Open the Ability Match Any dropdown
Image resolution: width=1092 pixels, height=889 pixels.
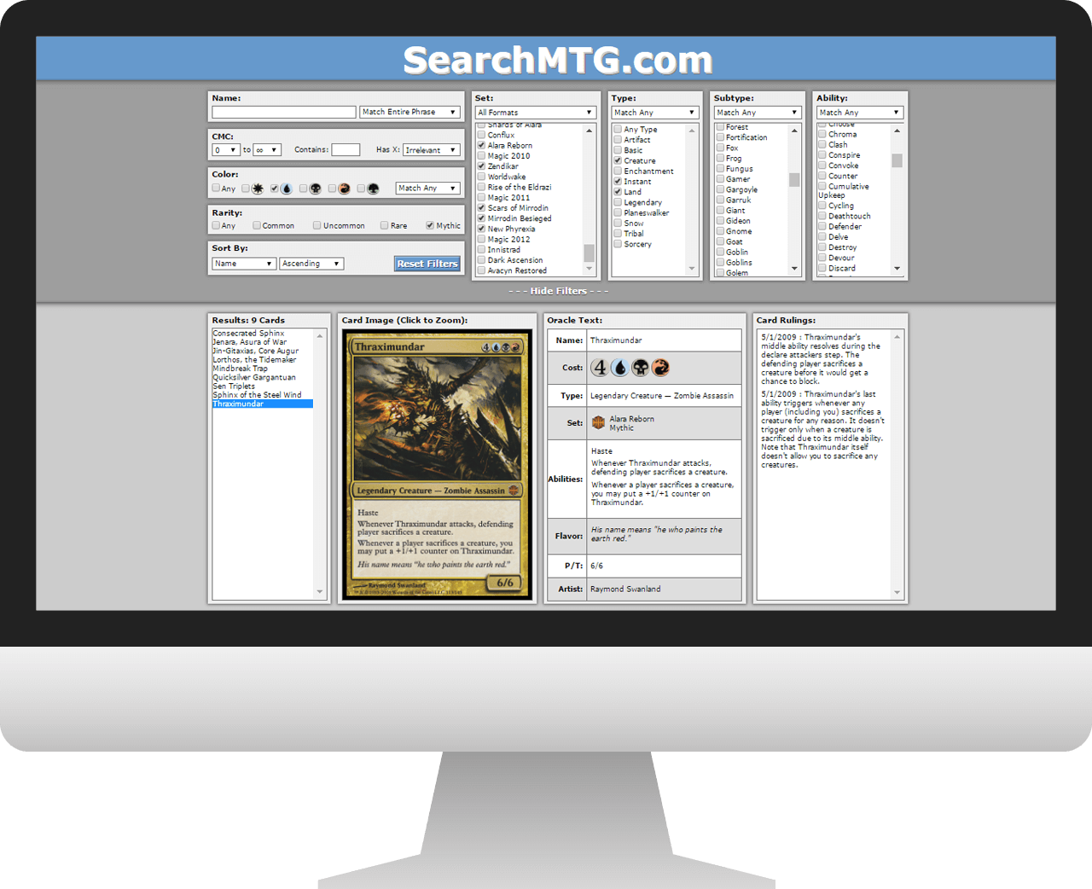pos(860,112)
